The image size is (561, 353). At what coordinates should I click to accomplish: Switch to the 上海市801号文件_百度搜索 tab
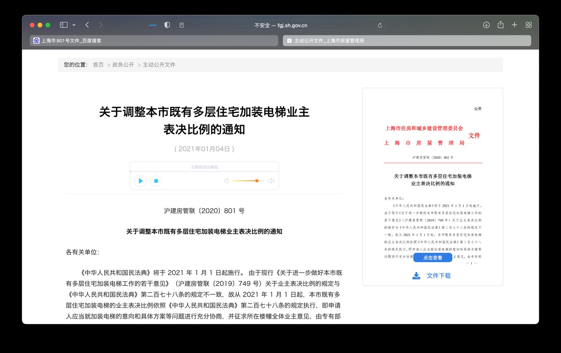click(154, 41)
